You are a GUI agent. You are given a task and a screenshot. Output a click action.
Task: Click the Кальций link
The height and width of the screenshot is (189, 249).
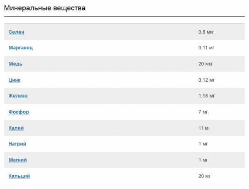(19, 176)
